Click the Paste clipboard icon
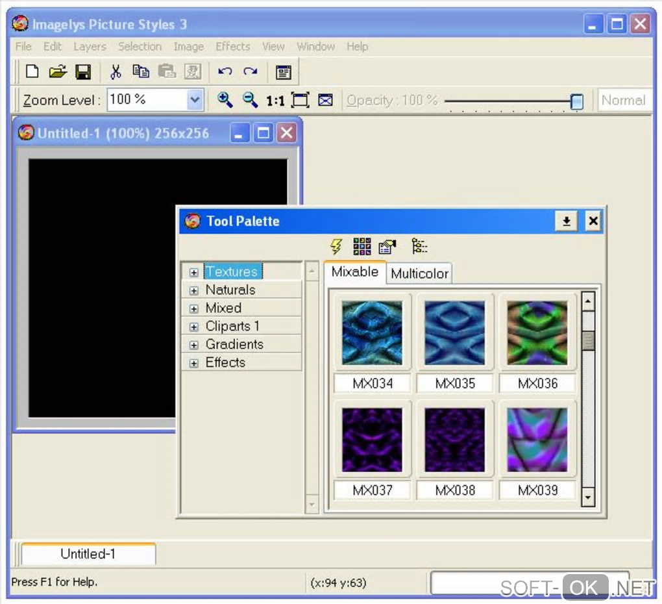 (167, 71)
